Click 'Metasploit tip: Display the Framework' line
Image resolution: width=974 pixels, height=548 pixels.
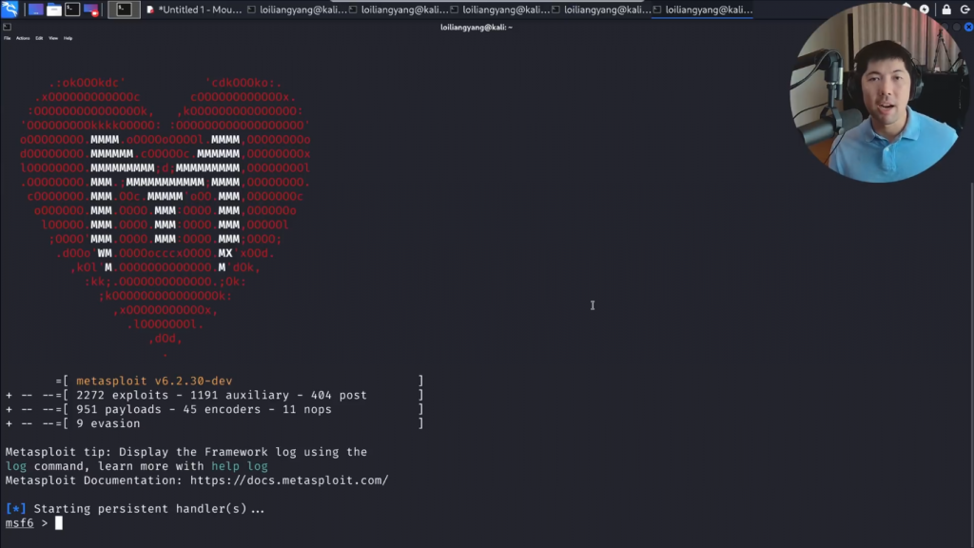click(186, 452)
